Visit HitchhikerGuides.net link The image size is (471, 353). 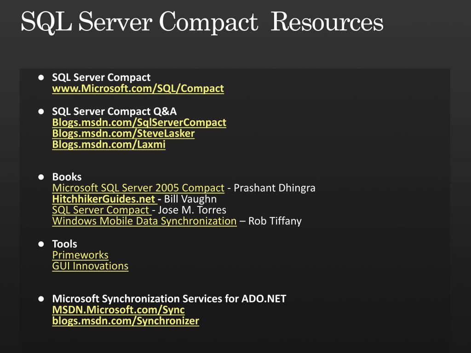[x=104, y=199]
